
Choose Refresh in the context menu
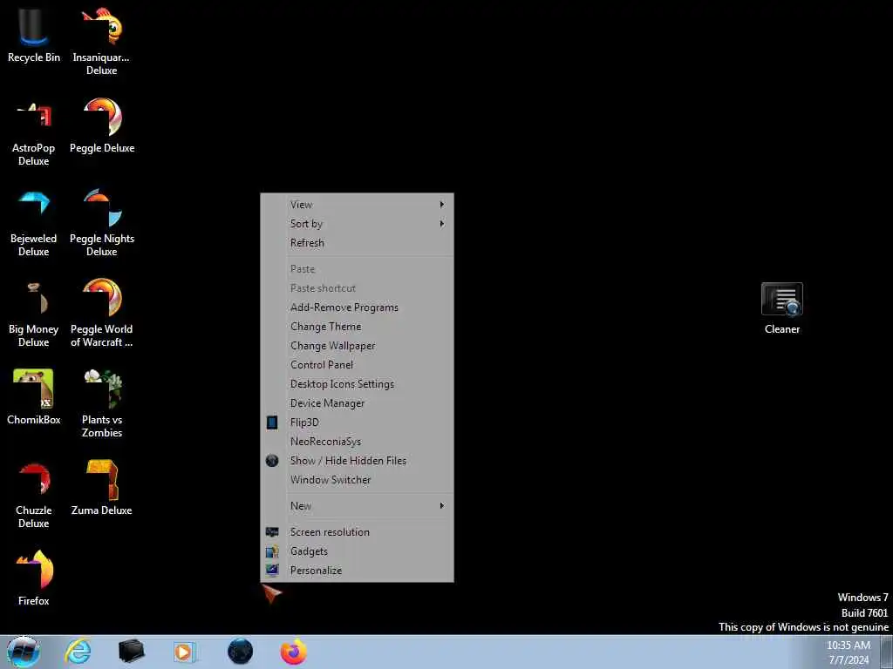357,243
